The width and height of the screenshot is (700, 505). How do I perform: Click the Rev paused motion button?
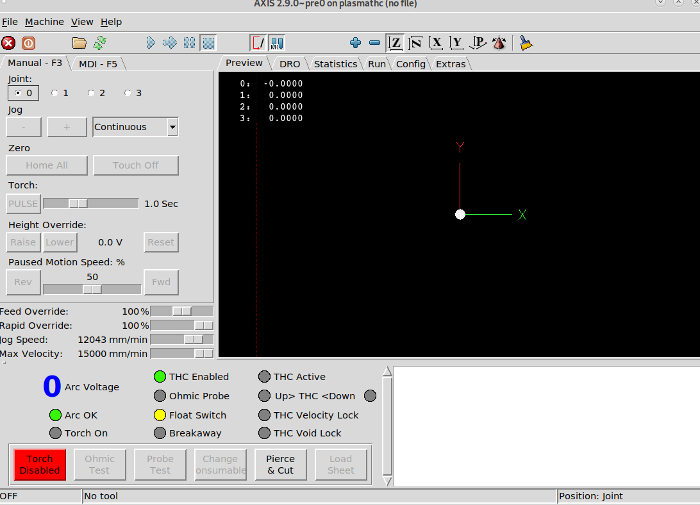(x=23, y=282)
